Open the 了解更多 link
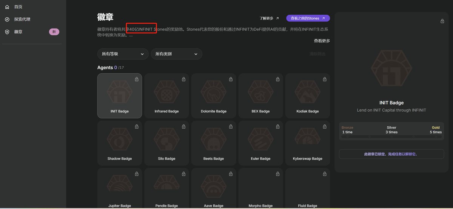 (x=269, y=18)
